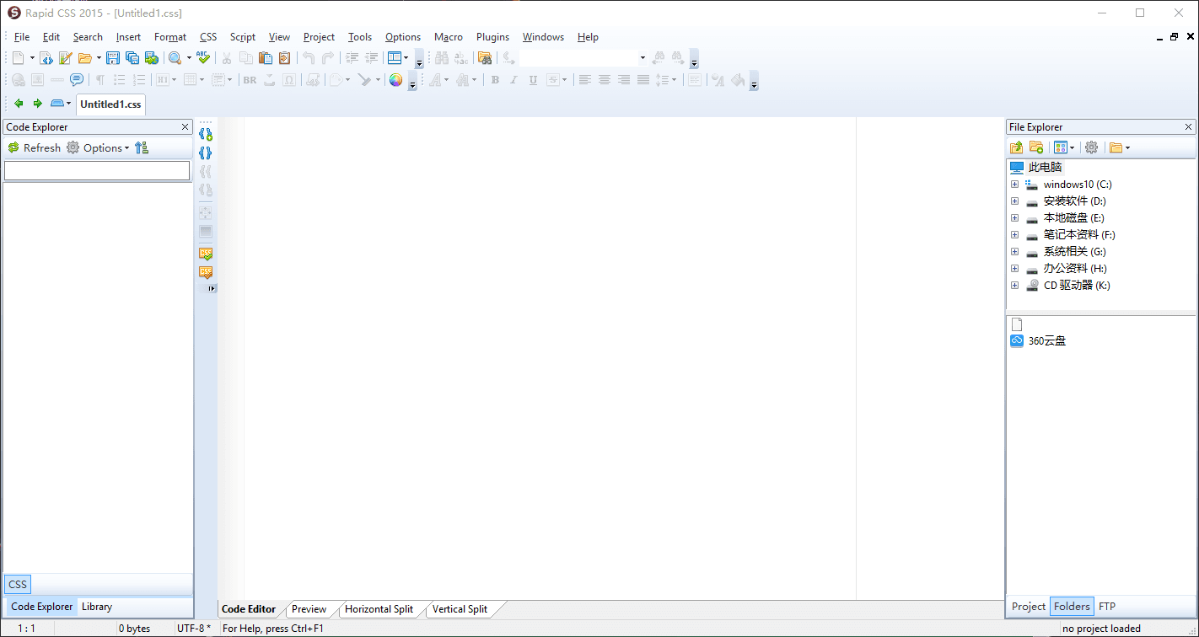Click the New from template icon
Screen dimensions: 1199x637
point(46,58)
